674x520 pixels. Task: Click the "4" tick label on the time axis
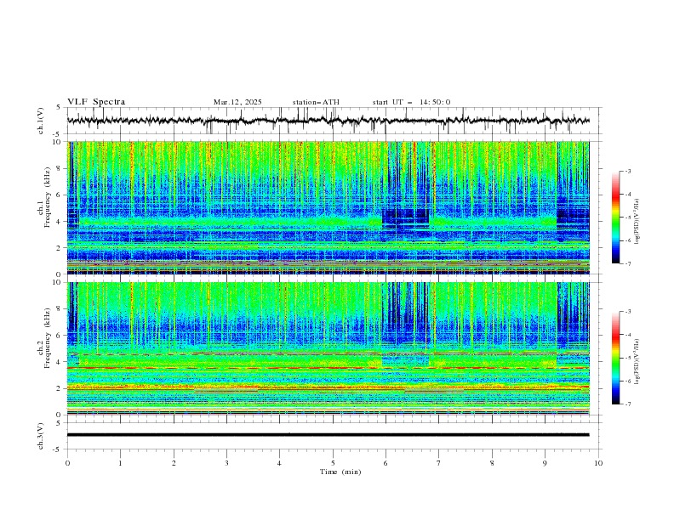279,463
